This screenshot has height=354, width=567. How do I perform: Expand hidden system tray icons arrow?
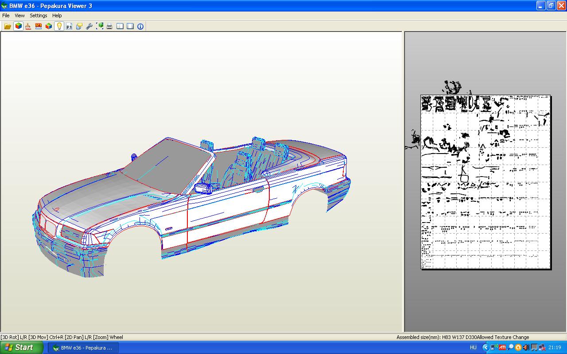(x=485, y=348)
